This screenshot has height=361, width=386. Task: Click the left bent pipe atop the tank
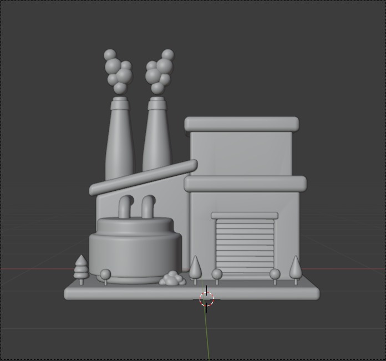click(125, 207)
